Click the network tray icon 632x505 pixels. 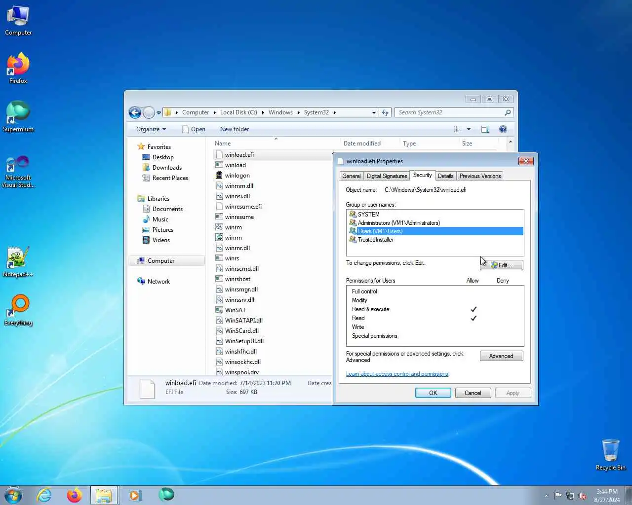(570, 496)
